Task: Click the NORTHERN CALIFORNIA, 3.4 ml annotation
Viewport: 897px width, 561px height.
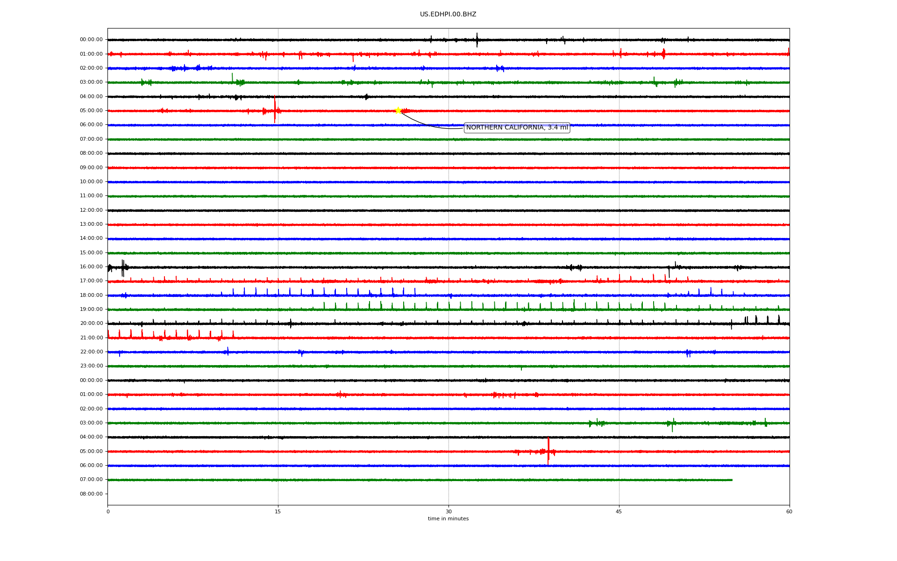Action: point(517,128)
